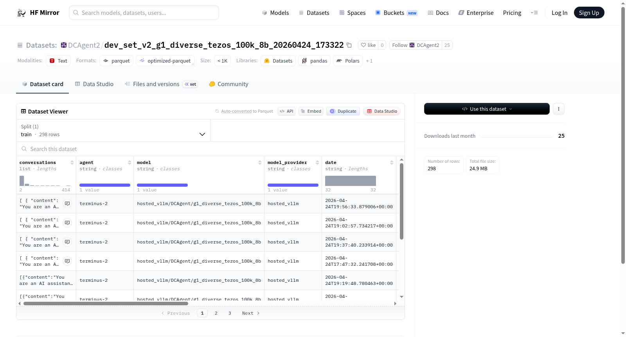The width and height of the screenshot is (626, 337).
Task: Sort the model column
Action: coord(260,162)
